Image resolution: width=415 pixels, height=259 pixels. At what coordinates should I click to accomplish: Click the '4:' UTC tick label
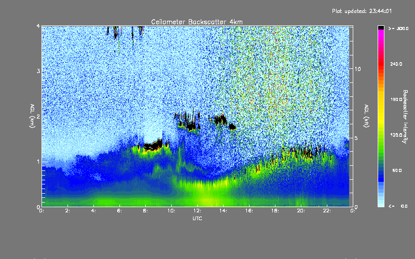point(93,211)
